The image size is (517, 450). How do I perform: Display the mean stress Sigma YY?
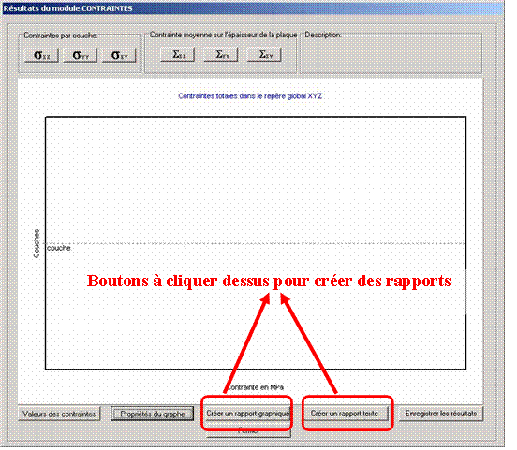tap(221, 54)
